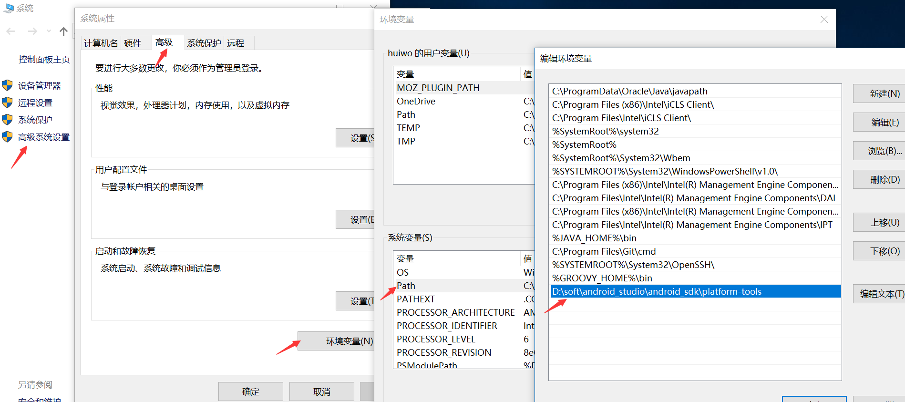905x402 pixels.
Task: Select bare %SystemRoot% entry
Action: [695, 144]
